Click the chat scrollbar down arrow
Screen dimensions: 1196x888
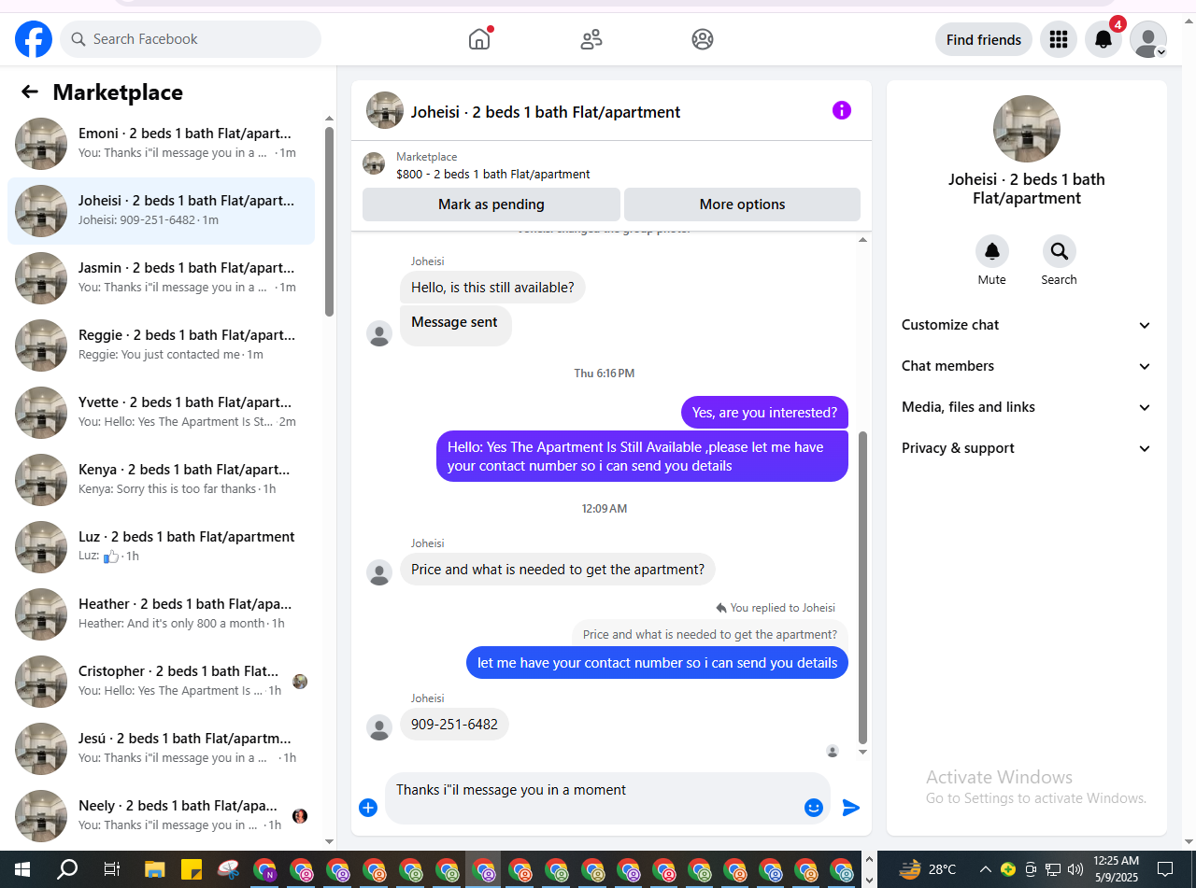click(862, 752)
